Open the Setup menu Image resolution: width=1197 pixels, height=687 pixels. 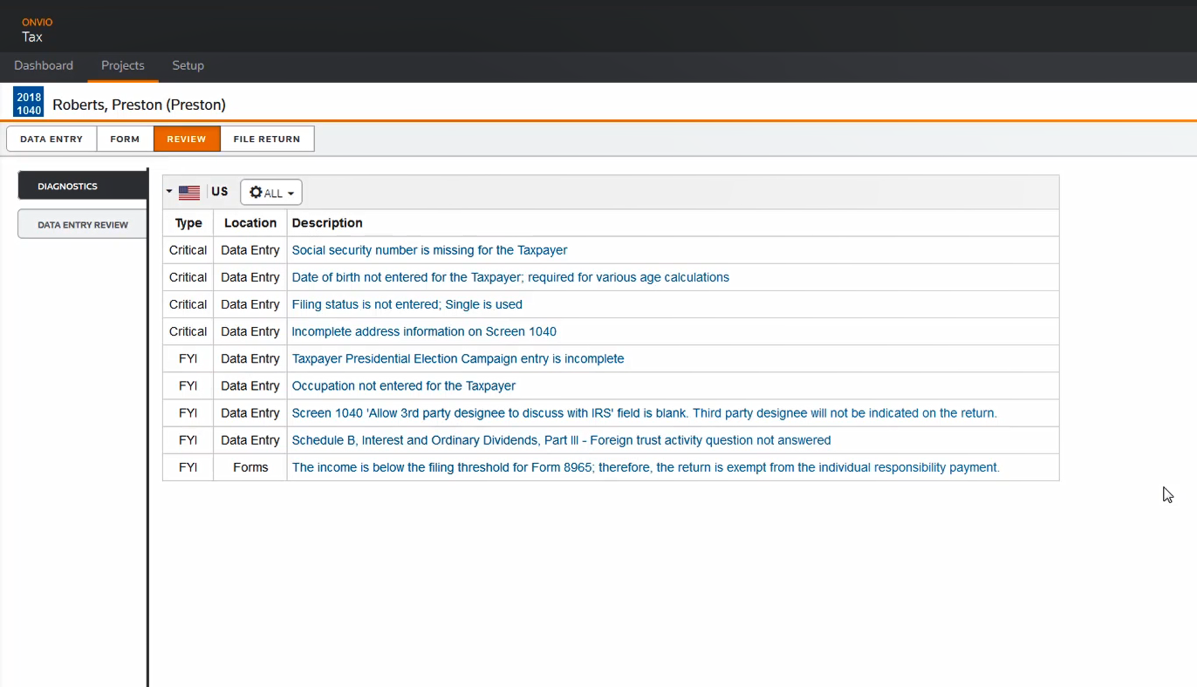point(188,65)
